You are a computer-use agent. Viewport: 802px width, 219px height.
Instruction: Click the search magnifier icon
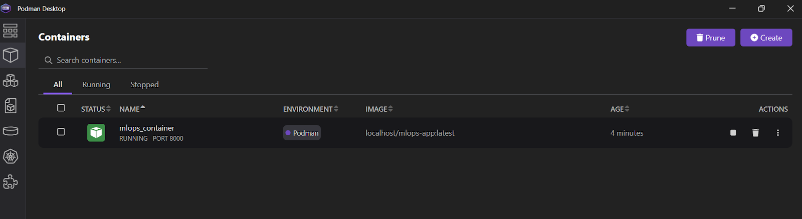[x=49, y=60]
